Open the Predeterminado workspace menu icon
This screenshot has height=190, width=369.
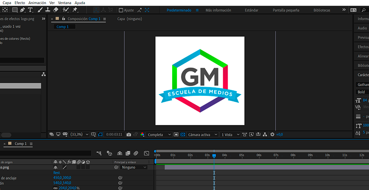coord(198,10)
